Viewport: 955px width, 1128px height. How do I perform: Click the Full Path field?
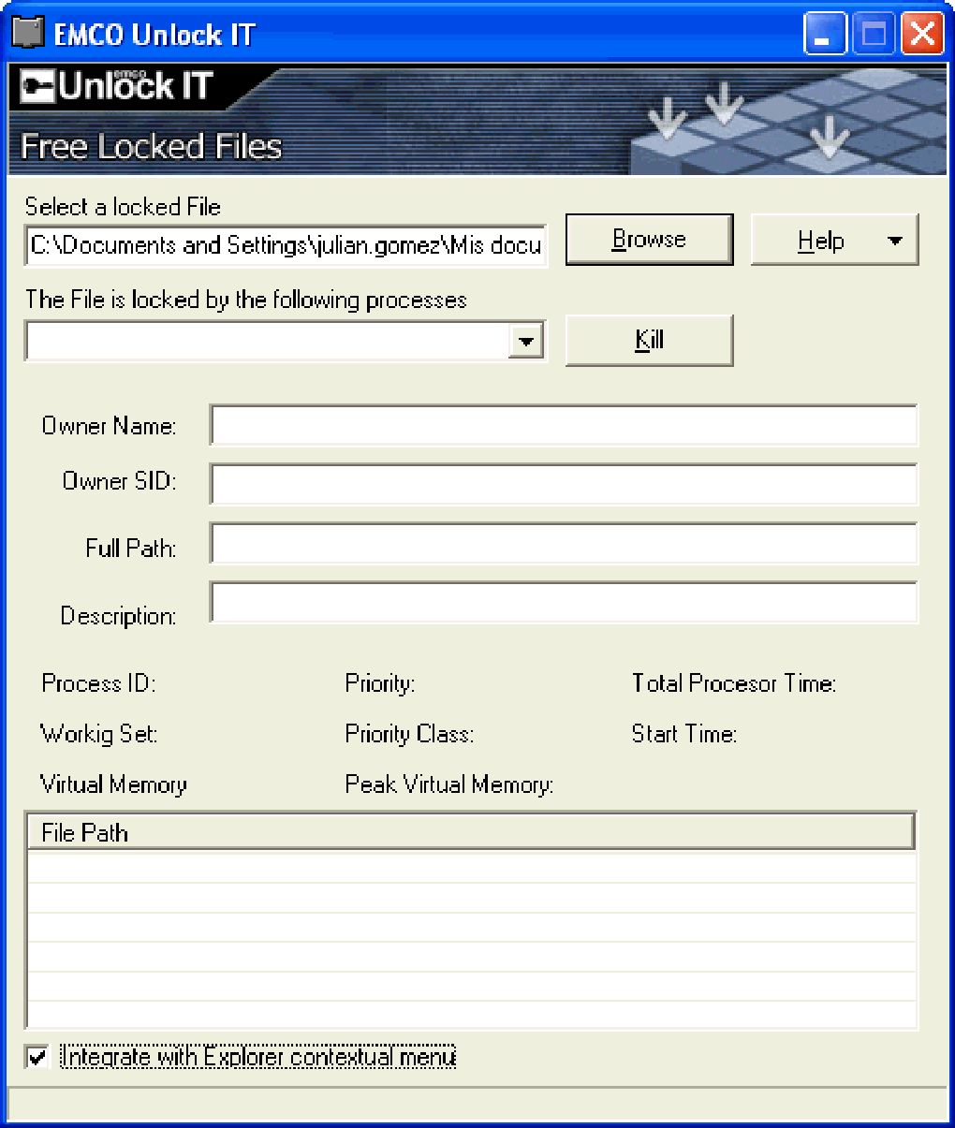(564, 544)
